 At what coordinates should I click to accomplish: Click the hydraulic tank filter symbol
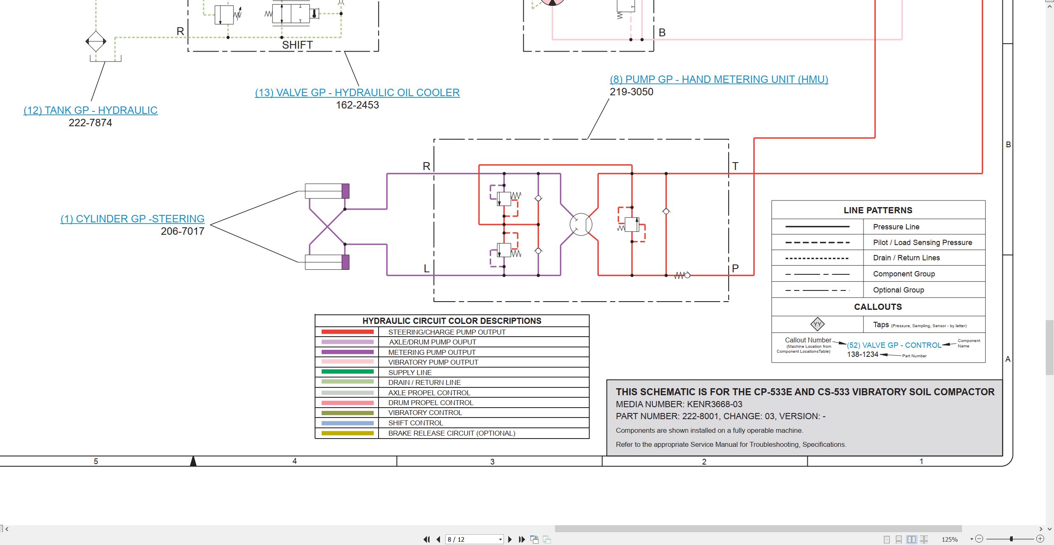96,41
